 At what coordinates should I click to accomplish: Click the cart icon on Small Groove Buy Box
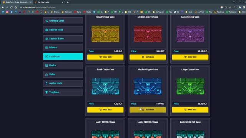tap(101, 57)
